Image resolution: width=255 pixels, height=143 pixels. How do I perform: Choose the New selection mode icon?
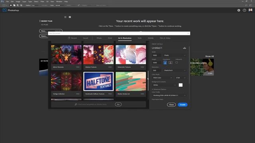[x=11, y=5]
